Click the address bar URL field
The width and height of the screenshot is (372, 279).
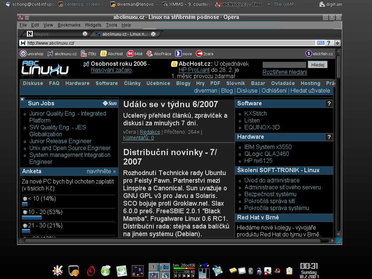click(x=171, y=43)
